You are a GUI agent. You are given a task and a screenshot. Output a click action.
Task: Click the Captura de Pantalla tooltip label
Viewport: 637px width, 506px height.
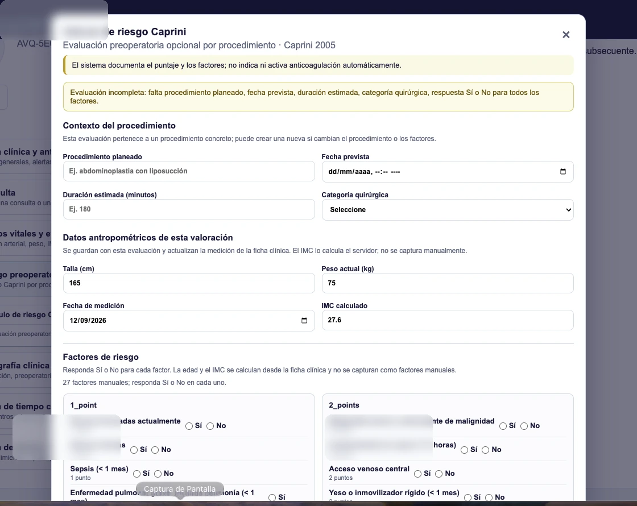tap(180, 489)
